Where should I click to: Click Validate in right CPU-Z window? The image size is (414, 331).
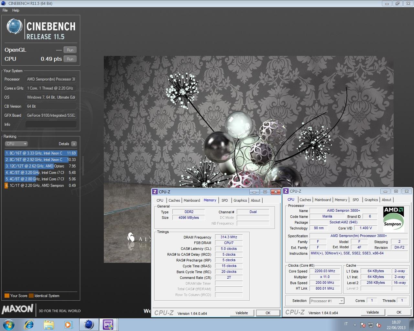[373, 312]
